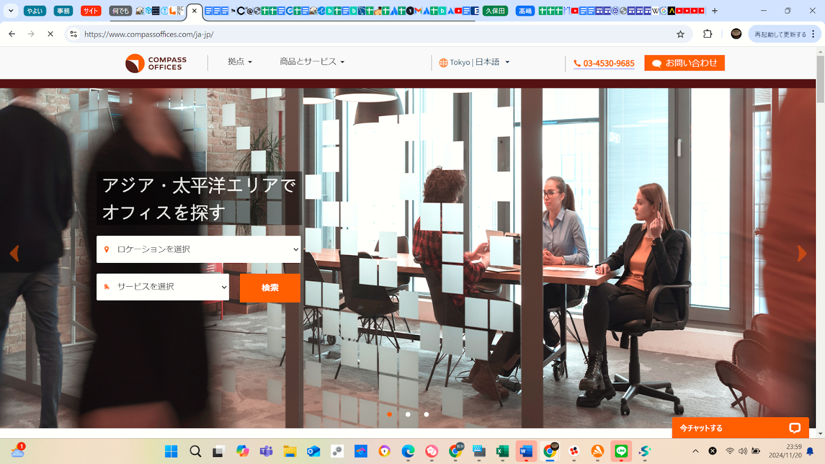Open the Chrome profile avatar
The image size is (825, 464).
point(736,34)
